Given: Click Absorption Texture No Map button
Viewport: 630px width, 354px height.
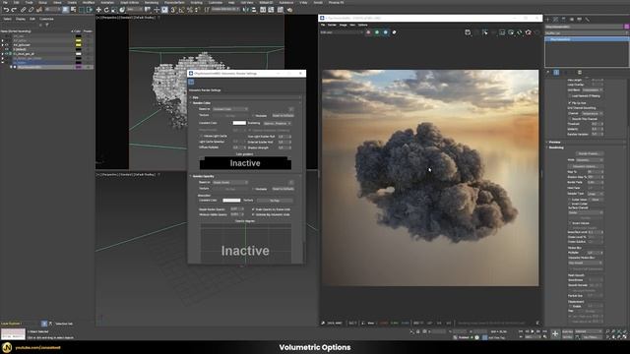Looking at the screenshot, I should click(x=275, y=201).
